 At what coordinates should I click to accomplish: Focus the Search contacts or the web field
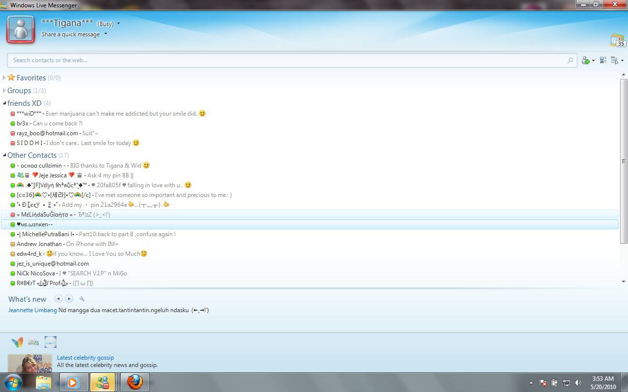point(292,60)
